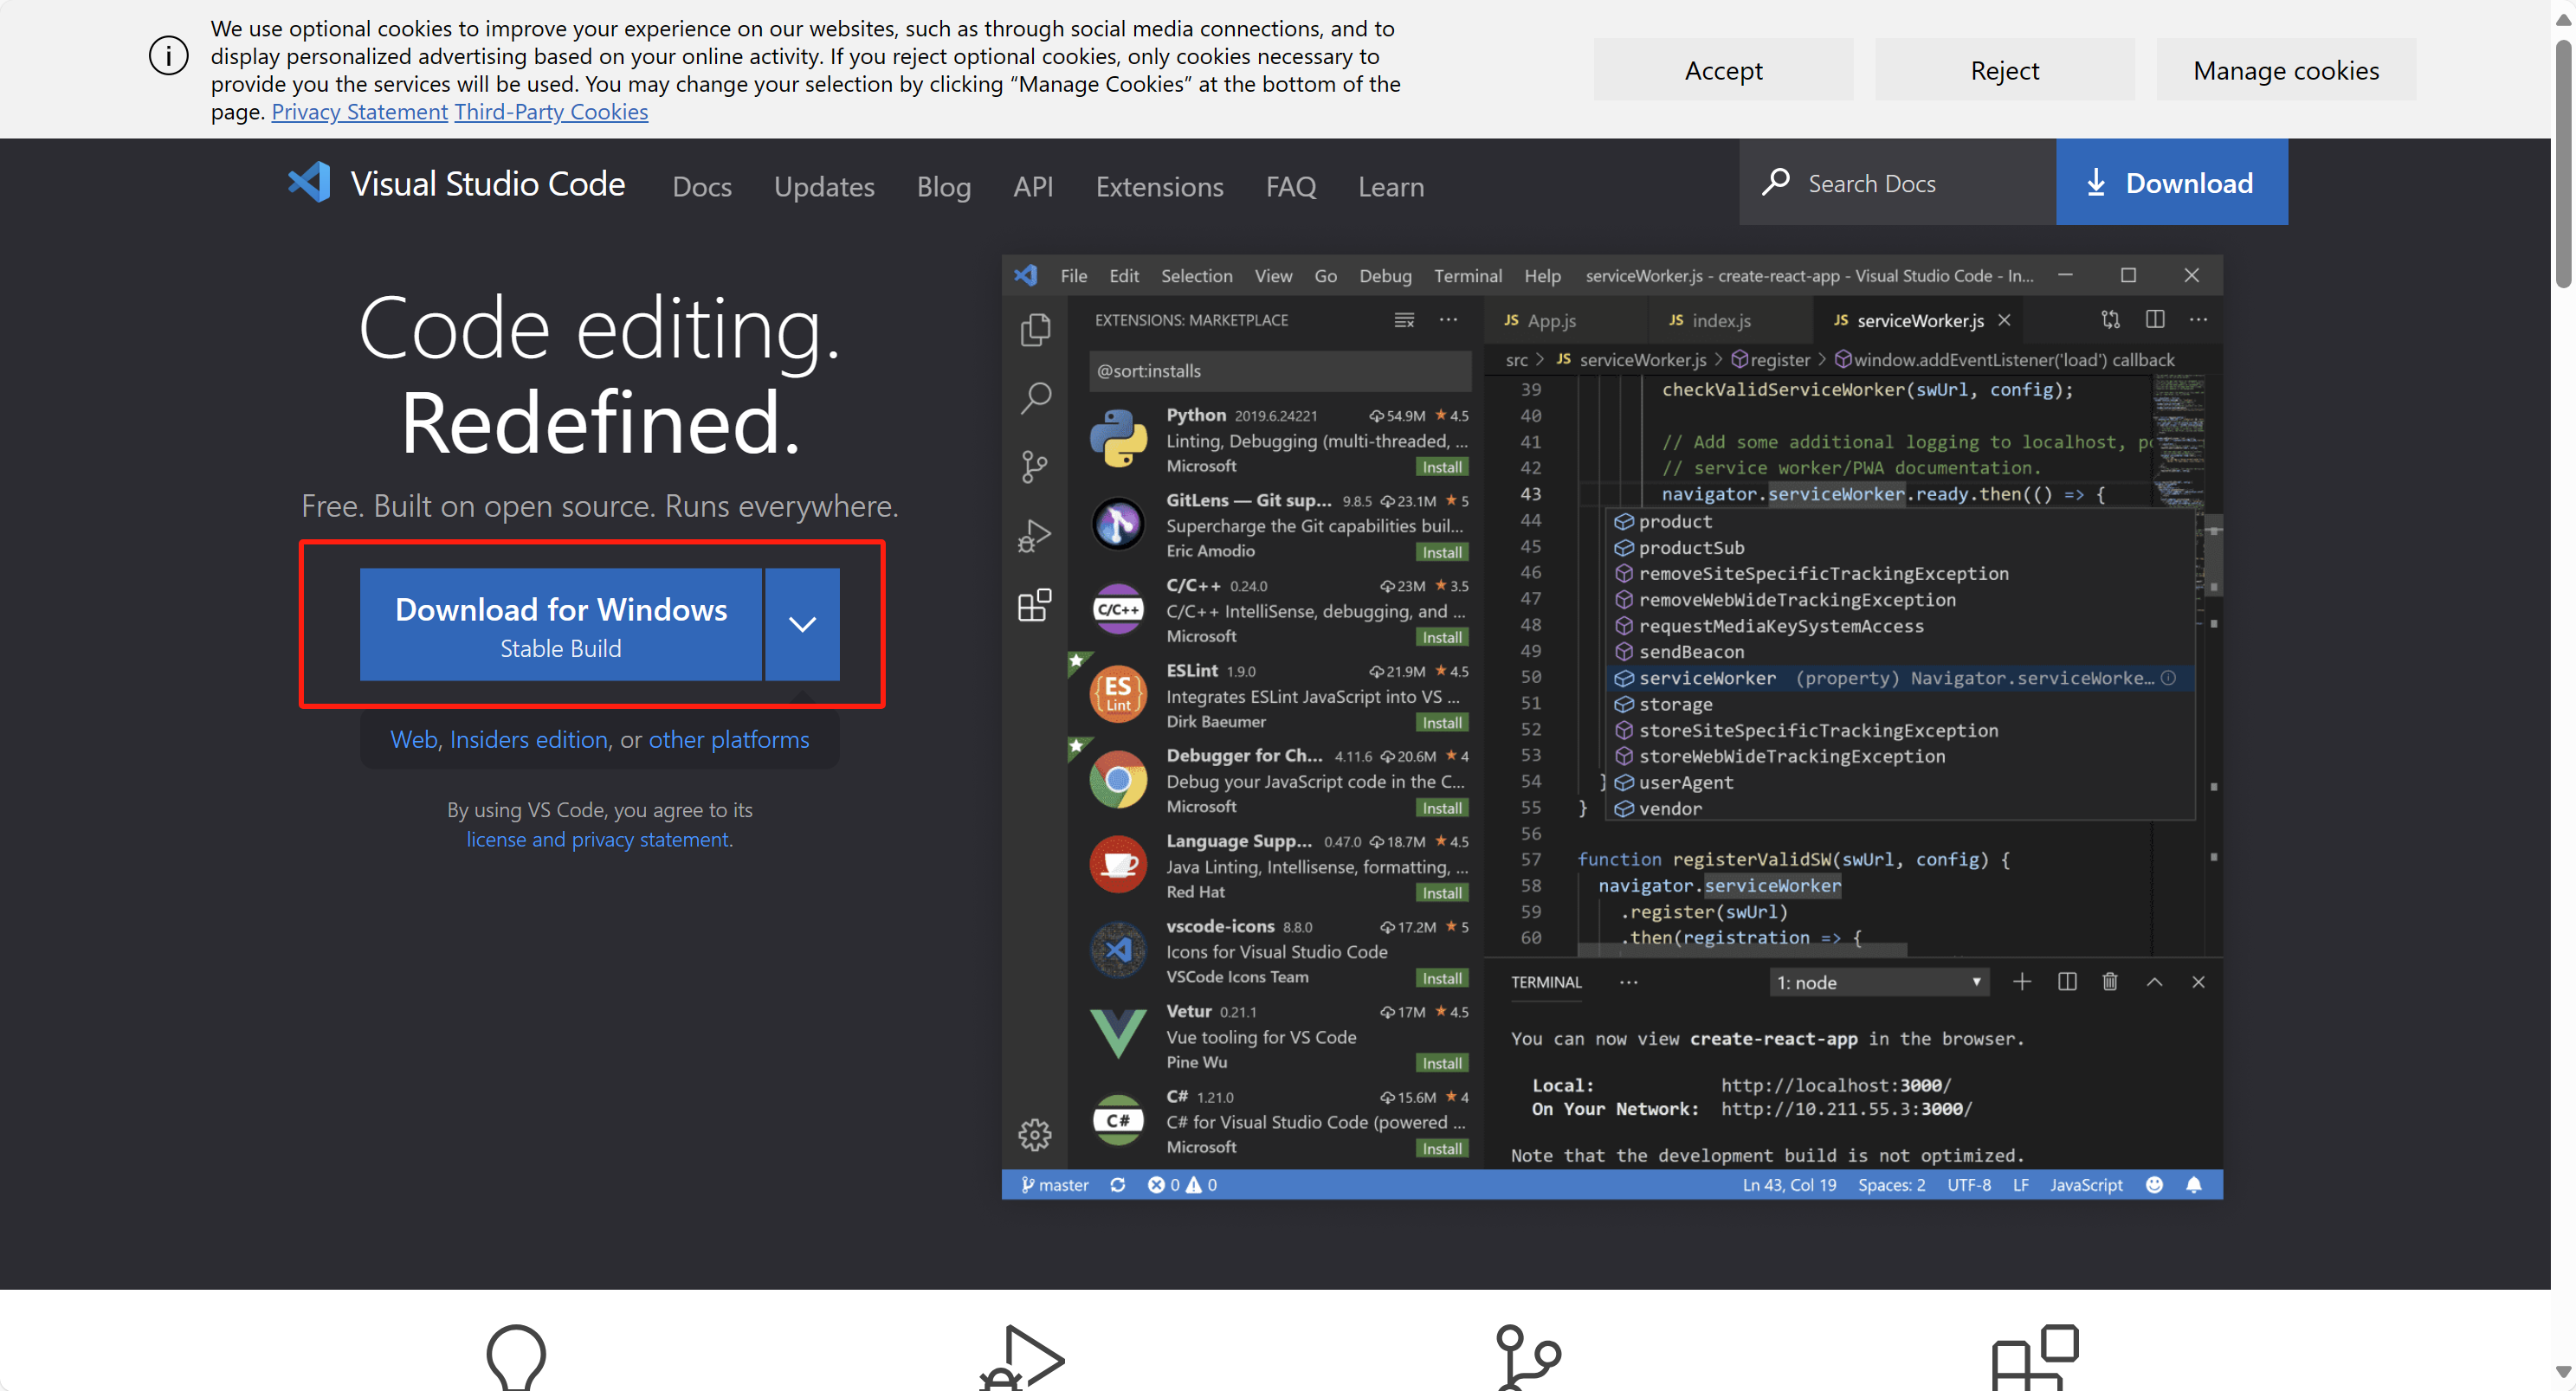The width and height of the screenshot is (2576, 1391).
Task: Open the three-dots menu in Extensions Marketplace header
Action: click(x=1448, y=319)
